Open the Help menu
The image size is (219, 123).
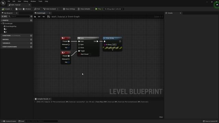[x=47, y=1]
